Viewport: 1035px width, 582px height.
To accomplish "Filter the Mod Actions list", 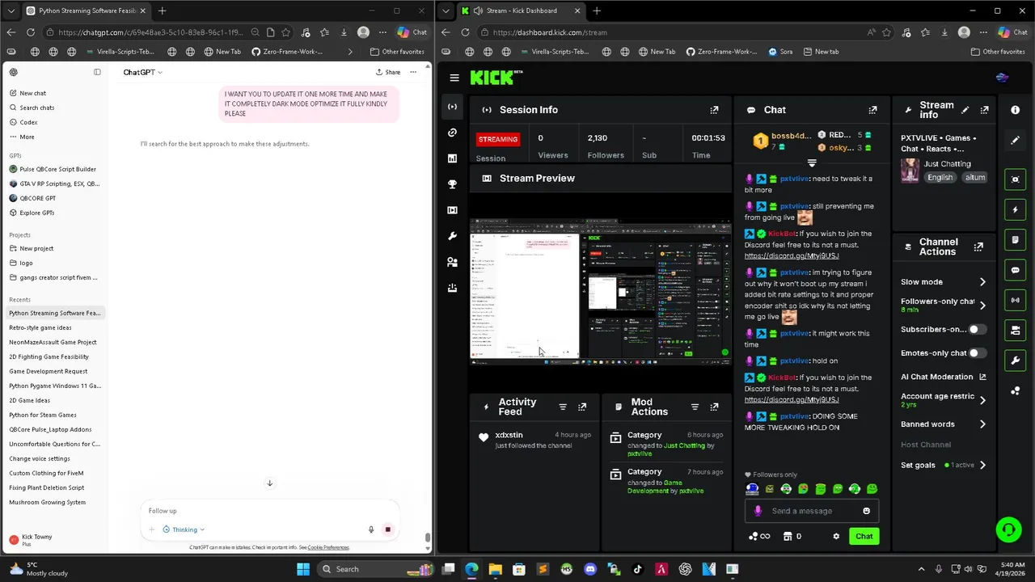I will click(695, 407).
